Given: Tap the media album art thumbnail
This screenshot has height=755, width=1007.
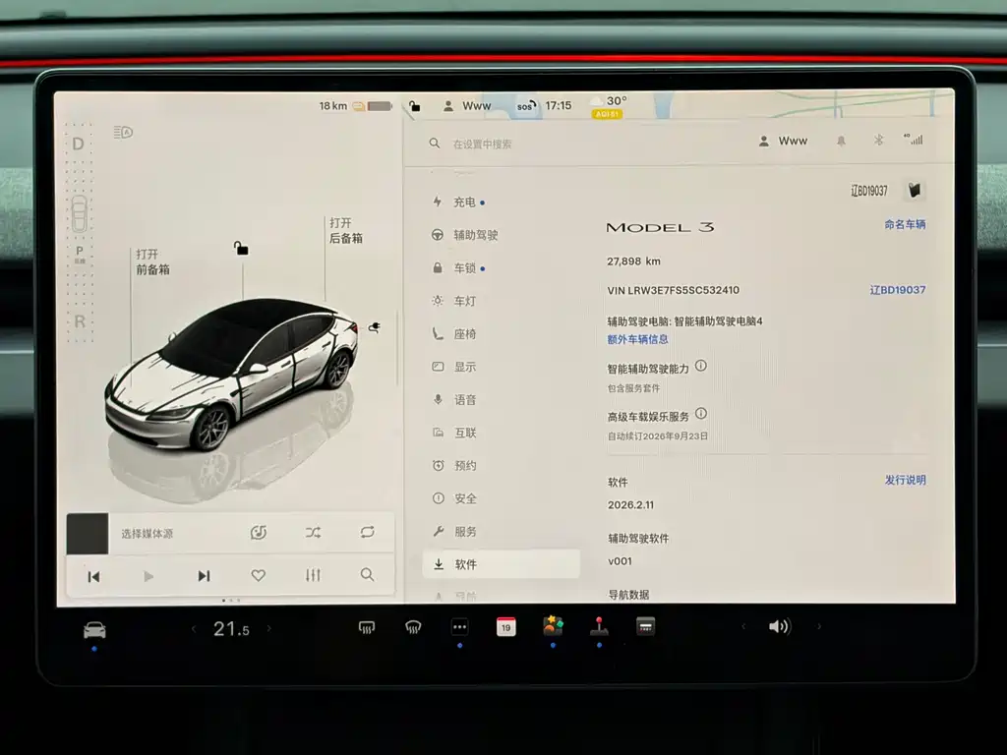Looking at the screenshot, I should pyautogui.click(x=88, y=534).
